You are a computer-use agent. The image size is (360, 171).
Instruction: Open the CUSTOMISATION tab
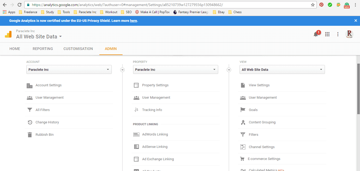78,49
